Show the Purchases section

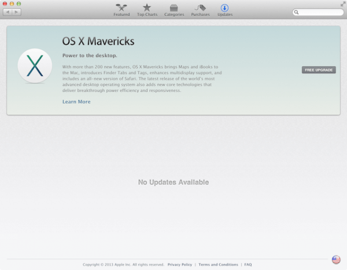click(x=200, y=10)
